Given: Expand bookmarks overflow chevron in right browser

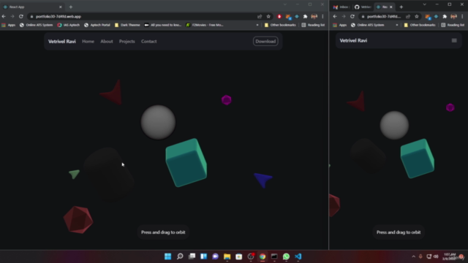Looking at the screenshot, I should (396, 25).
